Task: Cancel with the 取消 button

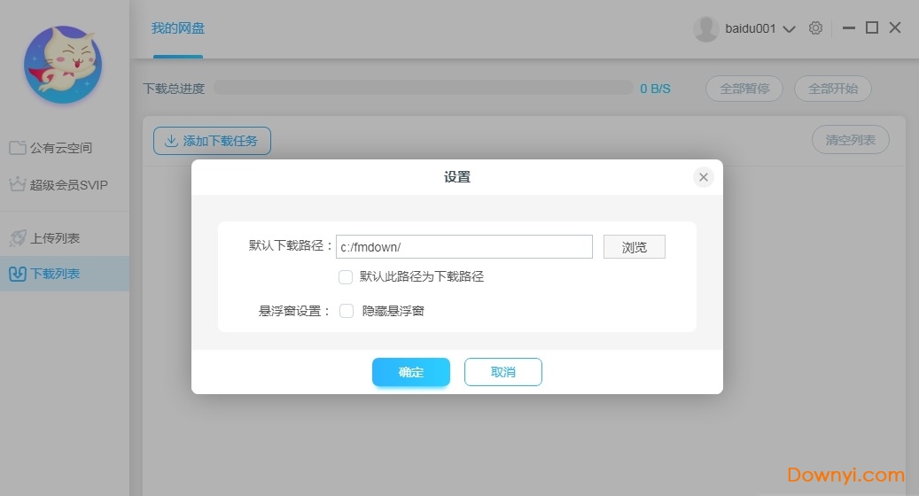Action: [x=502, y=372]
